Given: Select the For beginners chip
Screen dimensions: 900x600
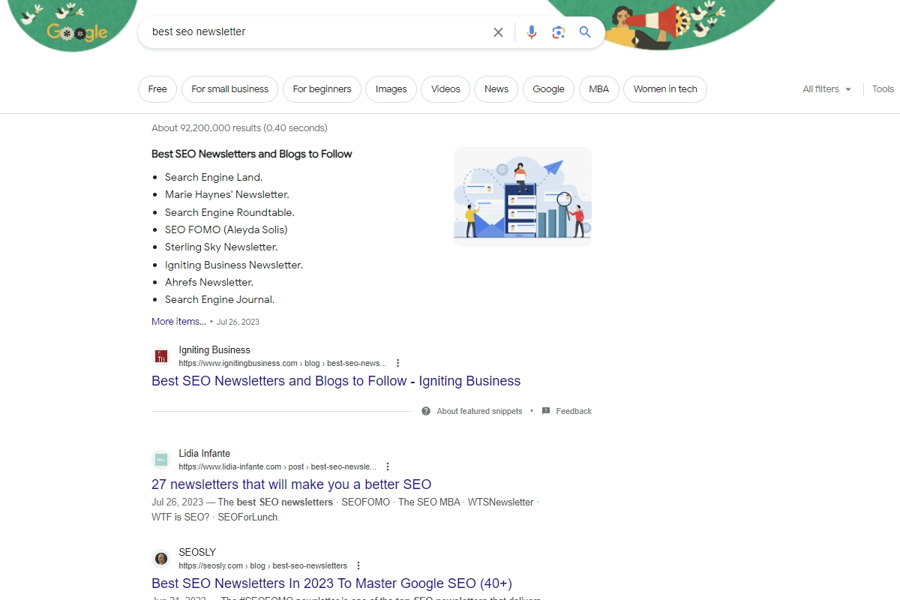Looking at the screenshot, I should click(x=322, y=89).
